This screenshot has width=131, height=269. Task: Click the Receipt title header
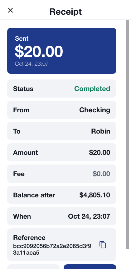pos(65,12)
